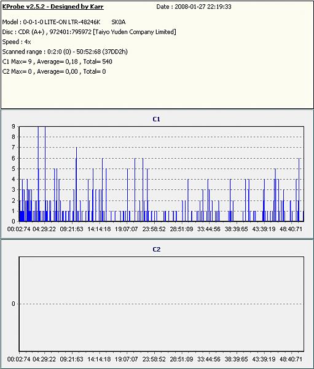Click the 5 value on C1 y-axis
This screenshot has height=369, width=314.
pyautogui.click(x=14, y=169)
